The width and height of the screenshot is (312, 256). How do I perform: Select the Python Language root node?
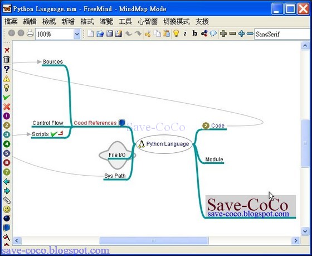pos(164,144)
